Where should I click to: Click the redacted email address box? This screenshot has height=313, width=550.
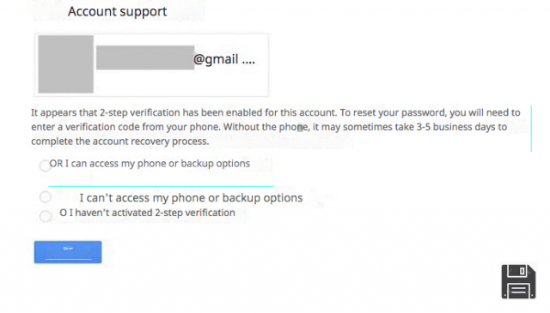[145, 57]
